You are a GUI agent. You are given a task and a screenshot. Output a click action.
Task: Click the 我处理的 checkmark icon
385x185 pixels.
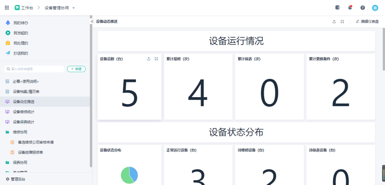click(8, 43)
